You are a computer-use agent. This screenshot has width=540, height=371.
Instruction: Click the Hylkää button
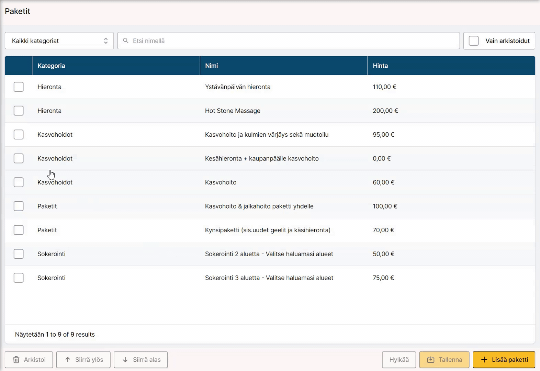[x=399, y=360]
